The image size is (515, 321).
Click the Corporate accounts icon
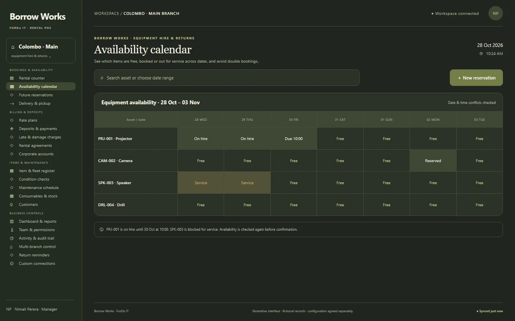pos(12,154)
